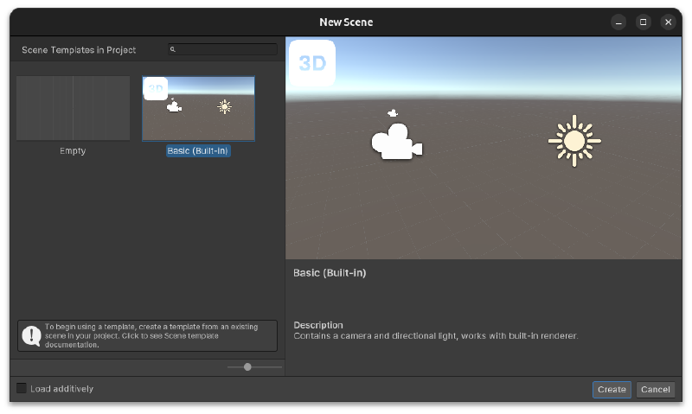This screenshot has height=414, width=692.
Task: Click the Empty template label
Action: (73, 150)
